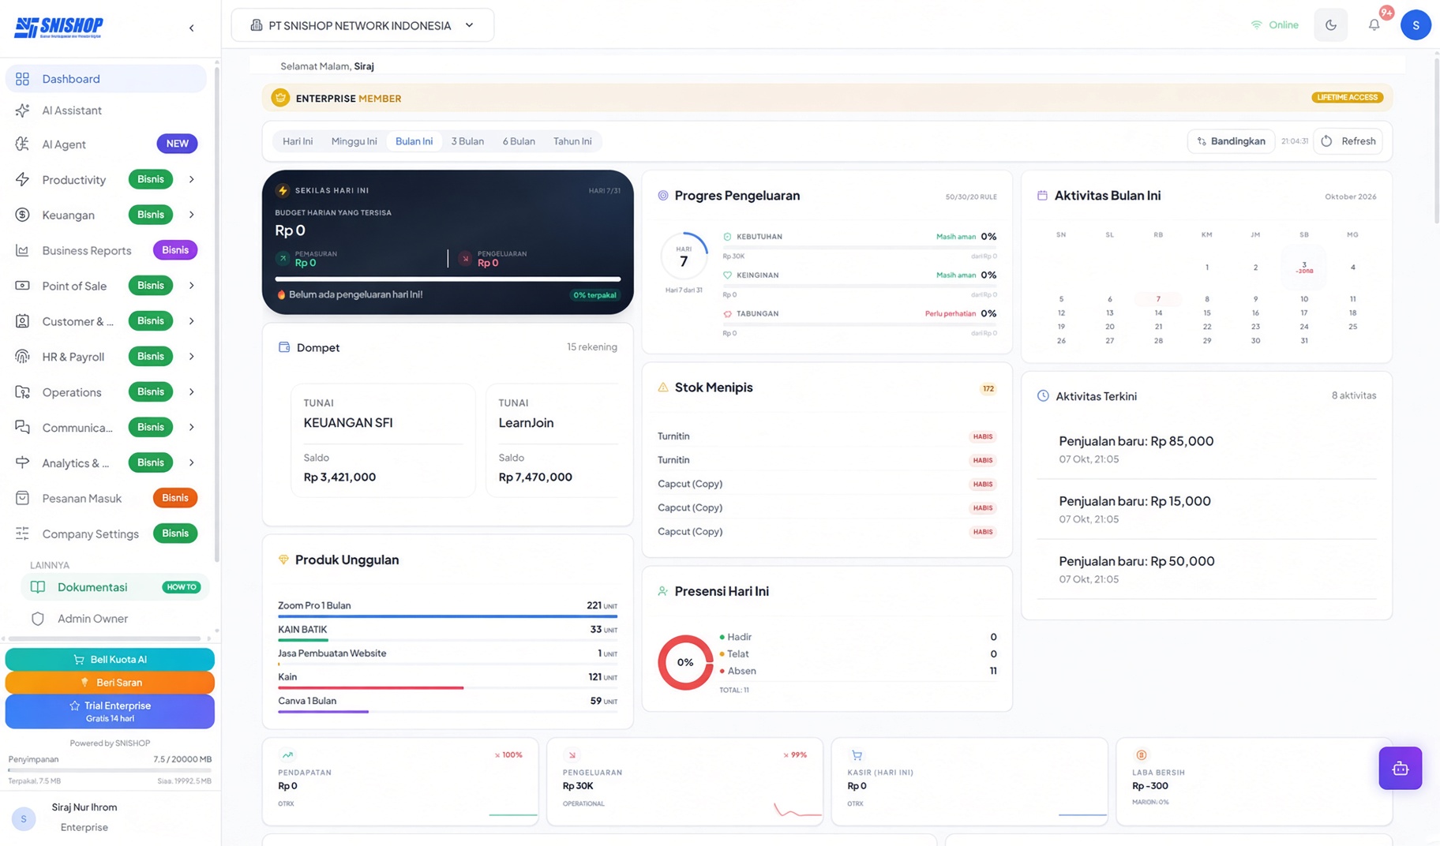Click the Admin Owner shield icon
The height and width of the screenshot is (846, 1440).
coord(37,619)
